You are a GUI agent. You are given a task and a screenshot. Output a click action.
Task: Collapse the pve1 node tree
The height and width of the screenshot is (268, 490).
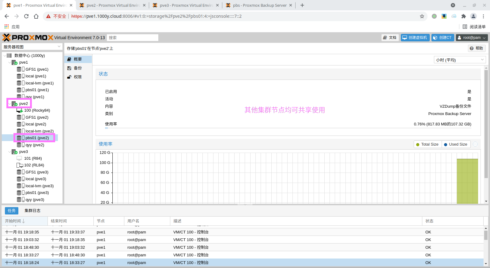click(9, 62)
